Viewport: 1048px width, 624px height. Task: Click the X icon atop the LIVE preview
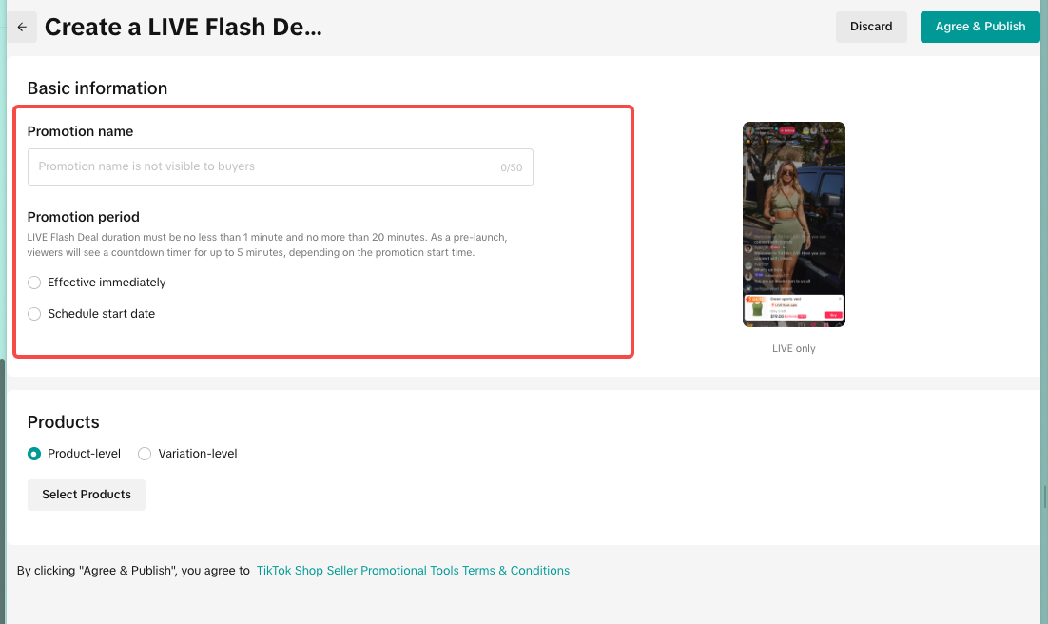coord(838,129)
